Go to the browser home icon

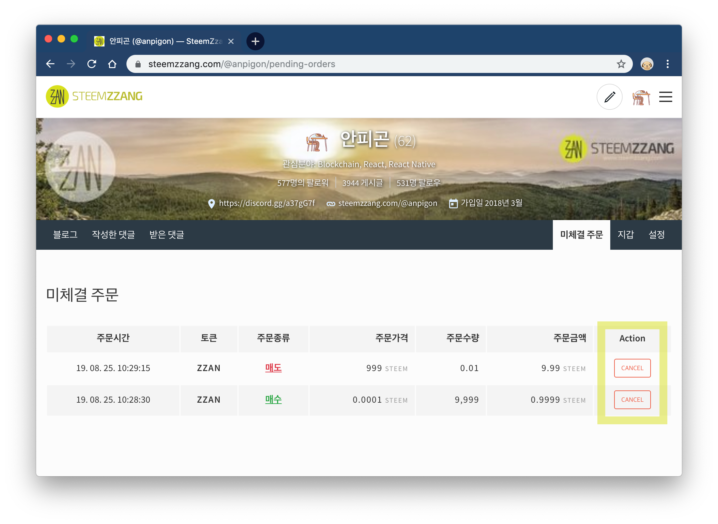(x=112, y=64)
